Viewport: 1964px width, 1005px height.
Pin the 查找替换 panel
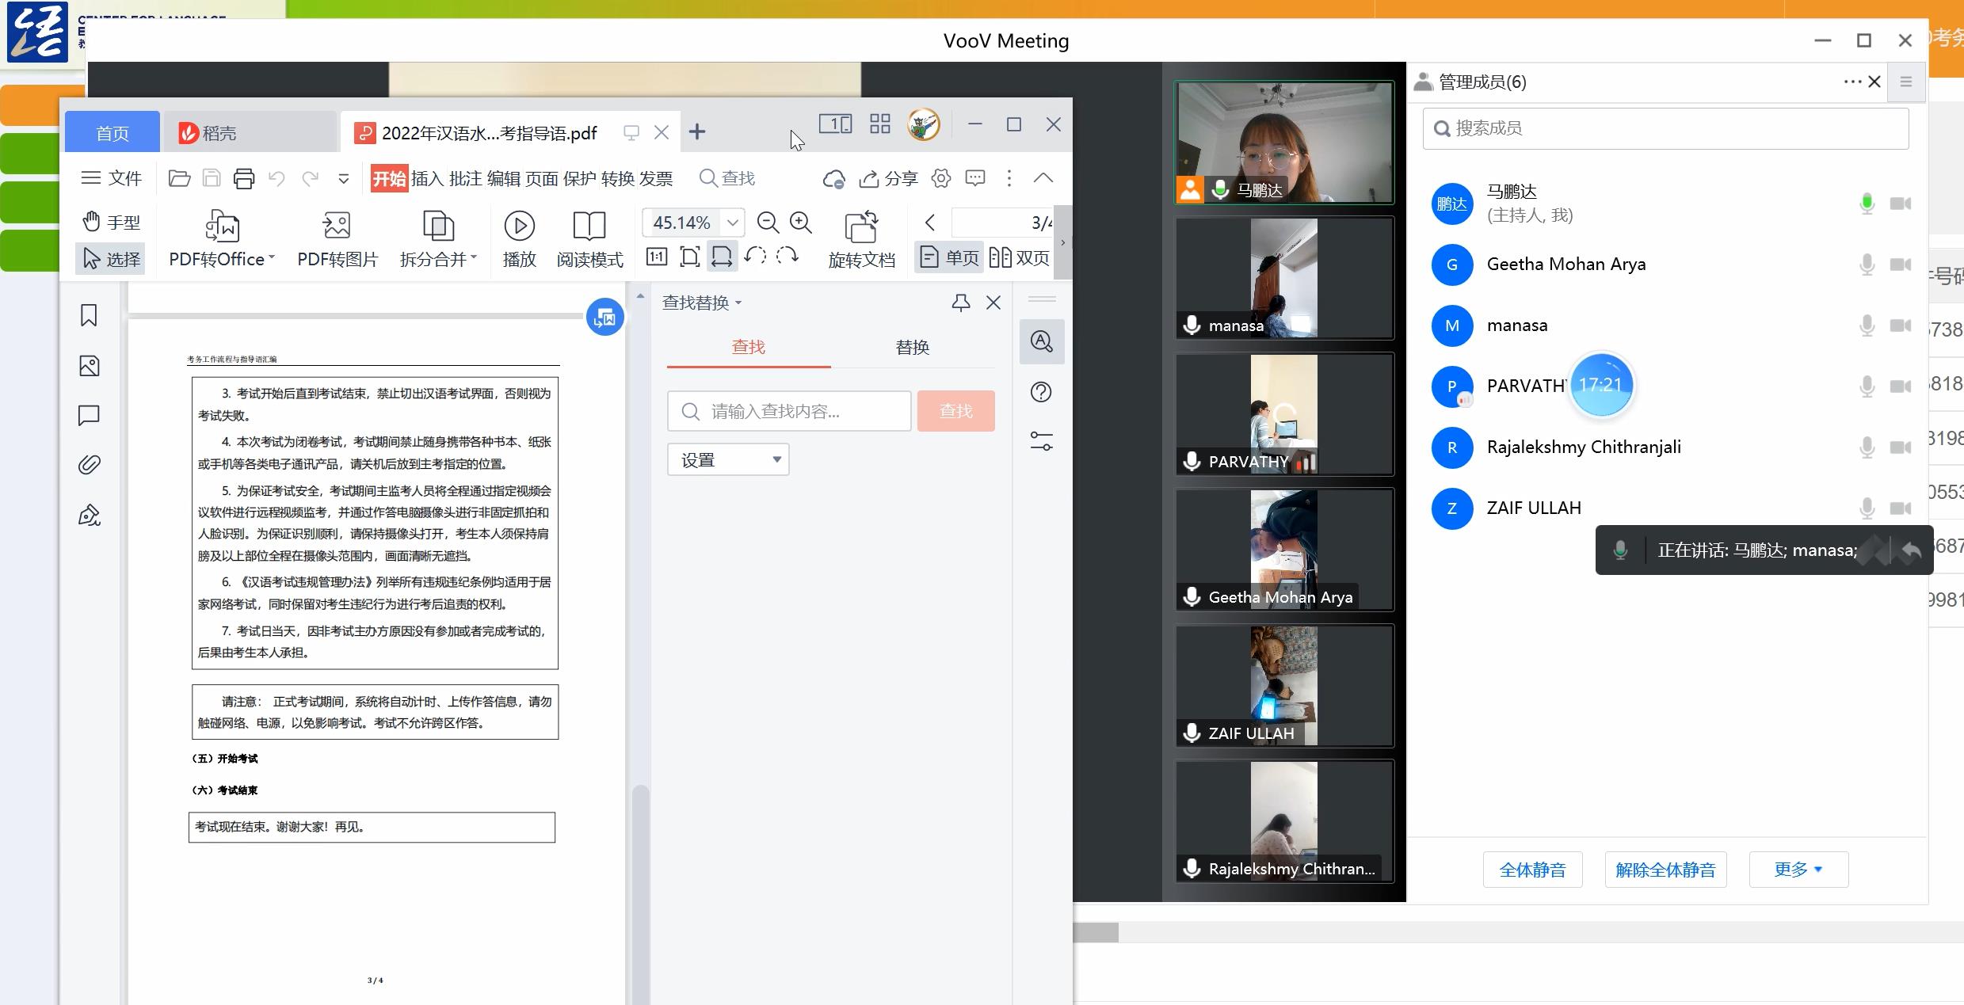pyautogui.click(x=961, y=303)
